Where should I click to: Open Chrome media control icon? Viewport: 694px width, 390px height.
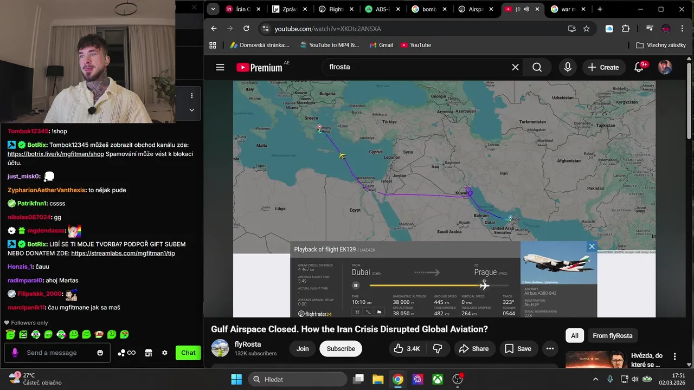(x=650, y=29)
